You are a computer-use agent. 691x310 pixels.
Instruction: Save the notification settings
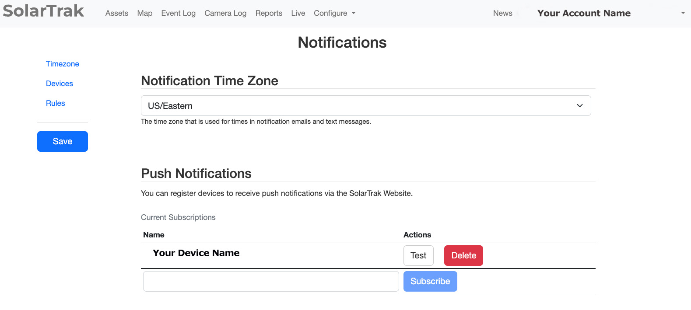(63, 141)
